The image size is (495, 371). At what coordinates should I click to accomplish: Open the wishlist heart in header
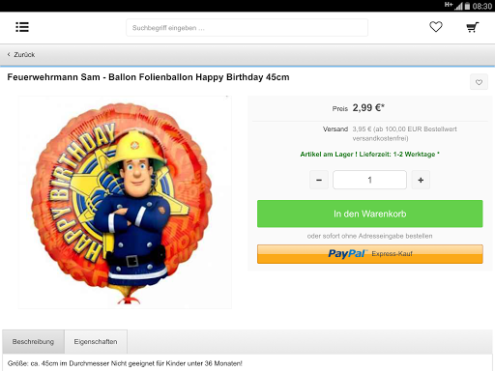[436, 27]
